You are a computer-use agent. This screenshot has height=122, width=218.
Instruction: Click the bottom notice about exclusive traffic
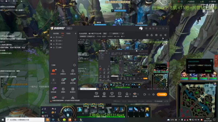tap(66, 101)
